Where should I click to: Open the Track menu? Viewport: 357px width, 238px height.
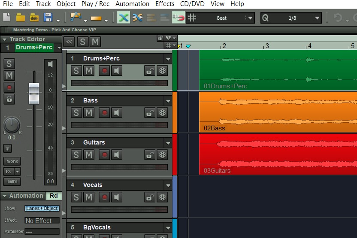(43, 4)
